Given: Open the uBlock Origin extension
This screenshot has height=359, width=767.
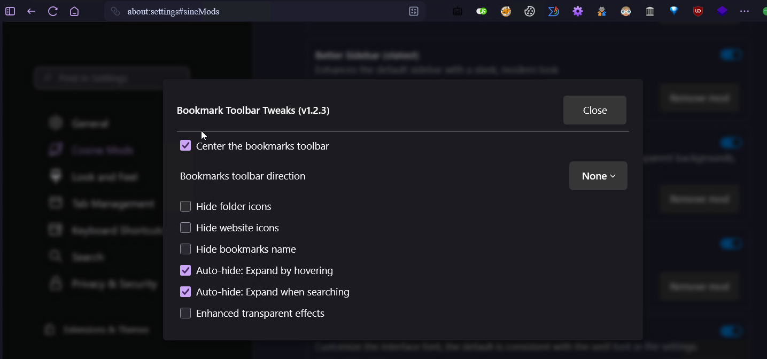Looking at the screenshot, I should pyautogui.click(x=698, y=11).
